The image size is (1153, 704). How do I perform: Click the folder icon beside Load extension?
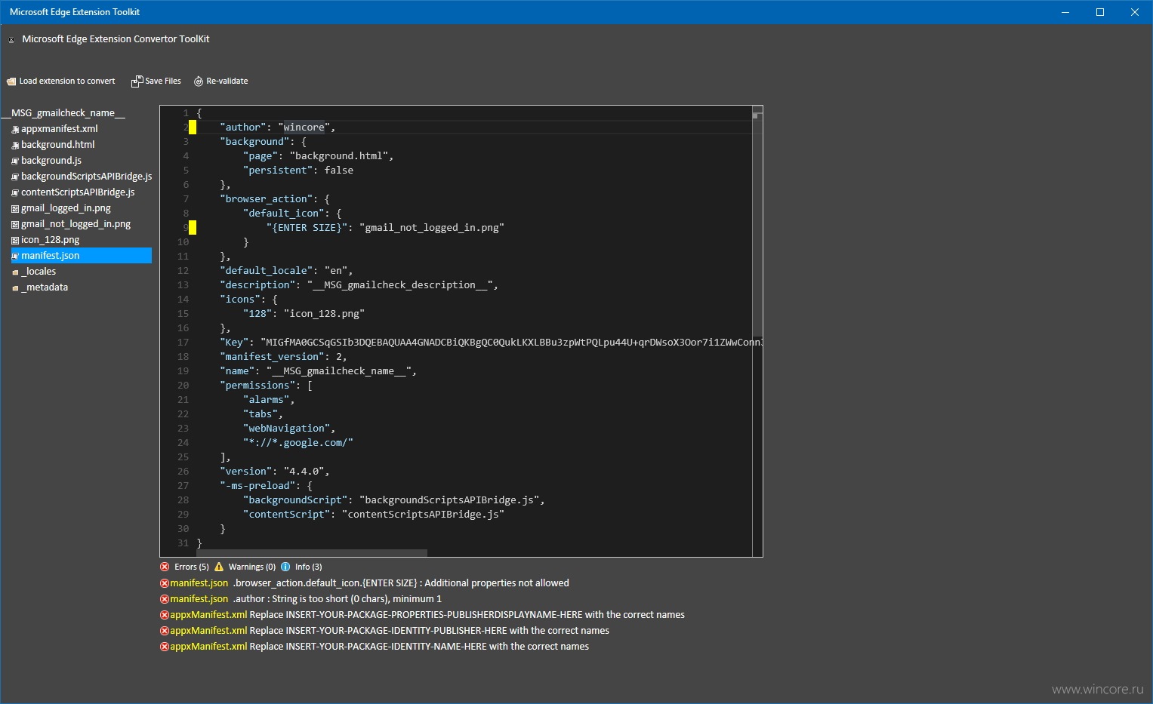11,81
